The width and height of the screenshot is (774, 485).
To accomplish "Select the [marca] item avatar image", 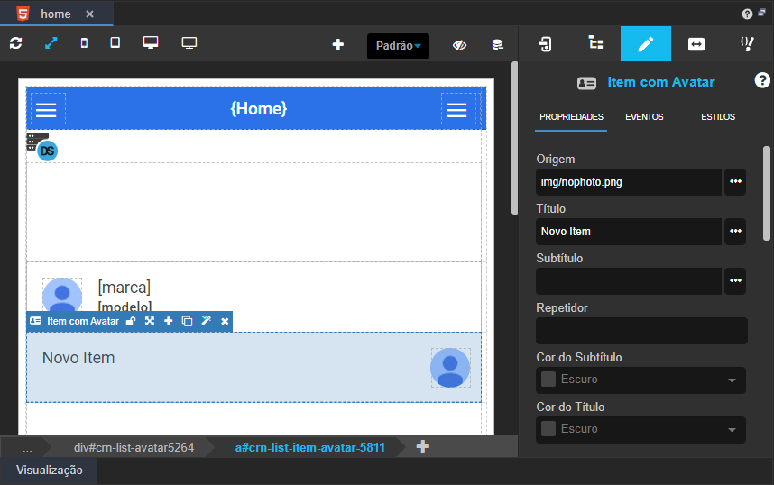I will tap(62, 295).
